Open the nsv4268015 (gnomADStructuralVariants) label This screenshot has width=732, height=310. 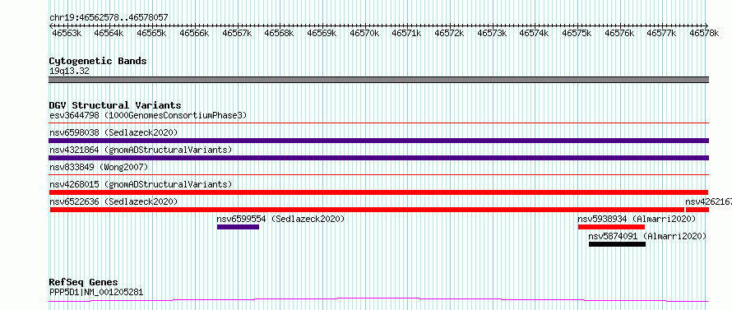click(x=141, y=184)
